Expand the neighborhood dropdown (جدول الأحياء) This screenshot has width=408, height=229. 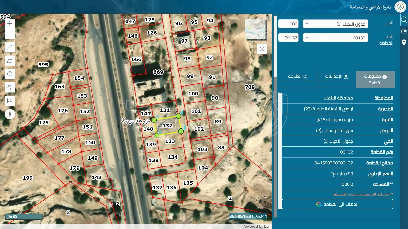[336, 24]
